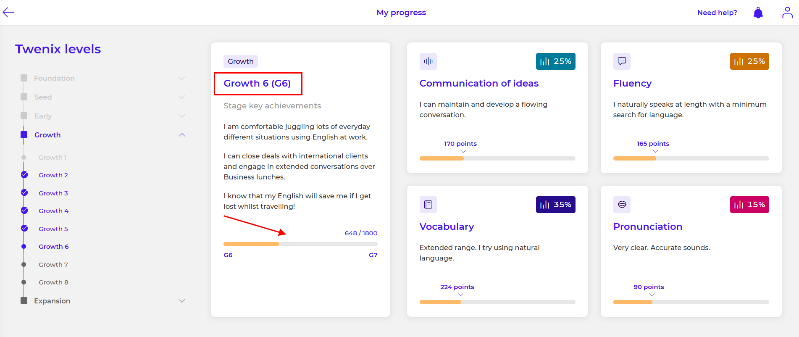The width and height of the screenshot is (799, 337).
Task: Click the Need help? link
Action: 717,13
